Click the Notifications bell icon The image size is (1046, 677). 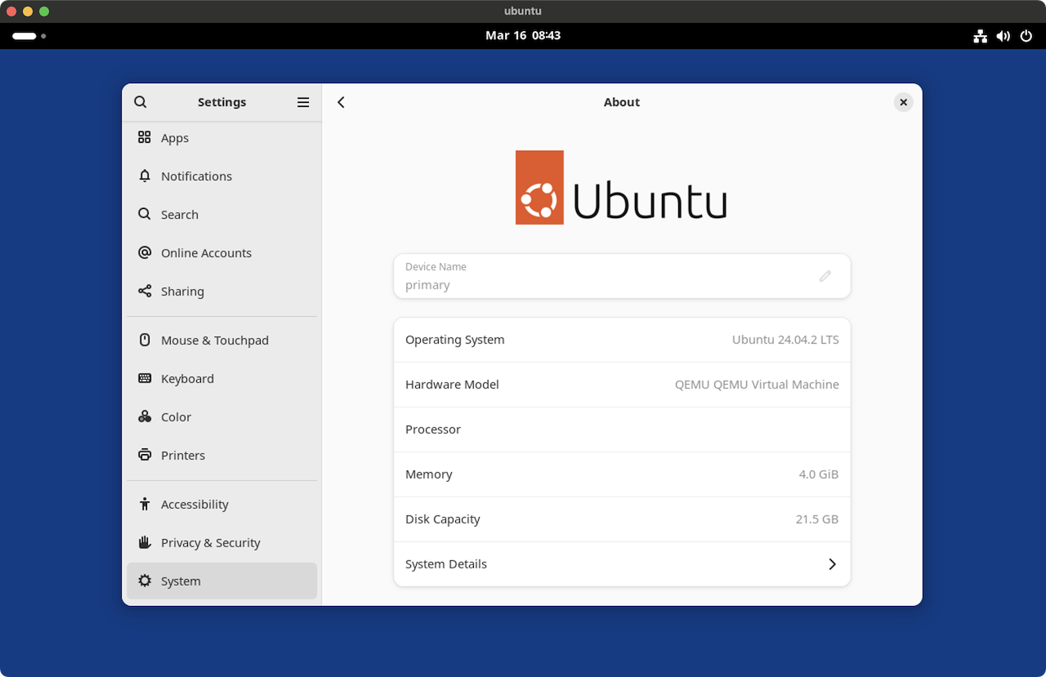pyautogui.click(x=145, y=176)
